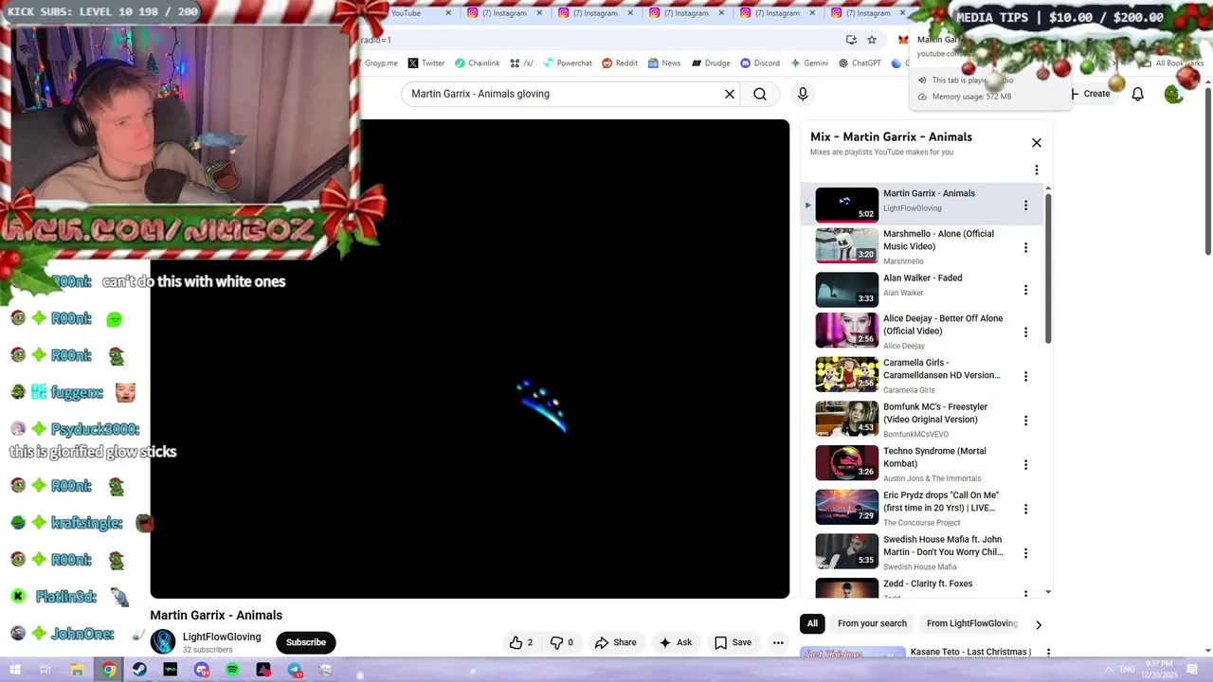Open options for Martin Garrix - Animals item

click(1025, 206)
